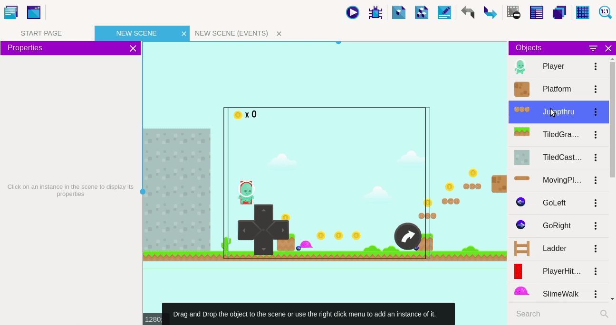Image resolution: width=616 pixels, height=325 pixels.
Task: Open the objects editor panel icon
Action: click(x=399, y=12)
